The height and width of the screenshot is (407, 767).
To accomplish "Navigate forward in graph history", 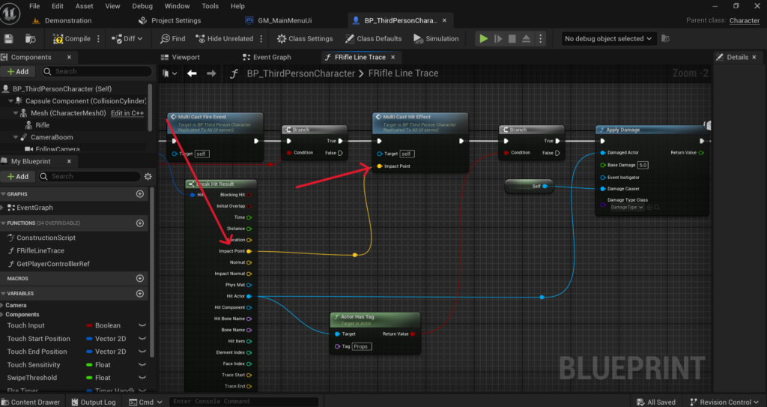I will (x=211, y=73).
